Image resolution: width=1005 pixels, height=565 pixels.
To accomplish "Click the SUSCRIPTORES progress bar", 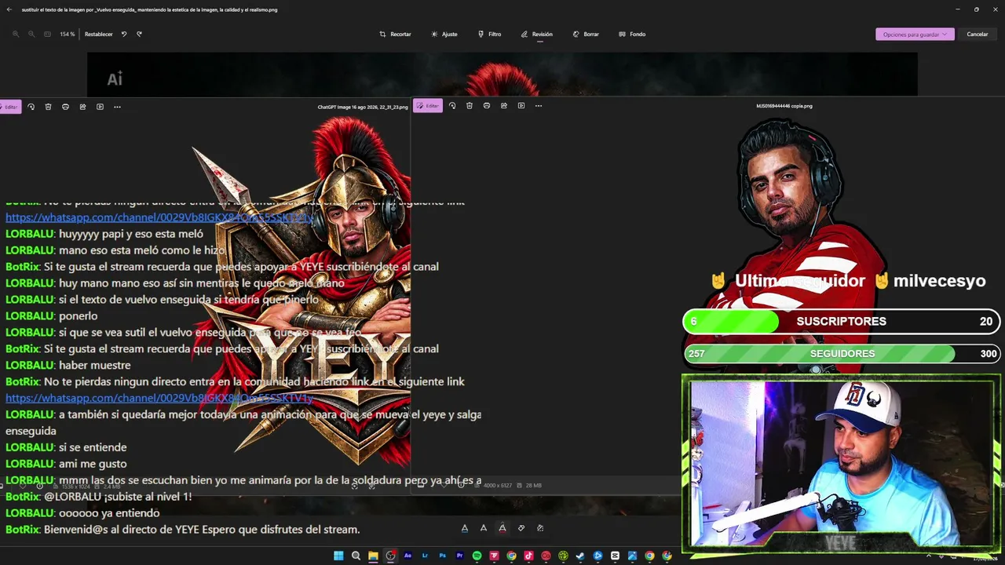I will pos(842,321).
